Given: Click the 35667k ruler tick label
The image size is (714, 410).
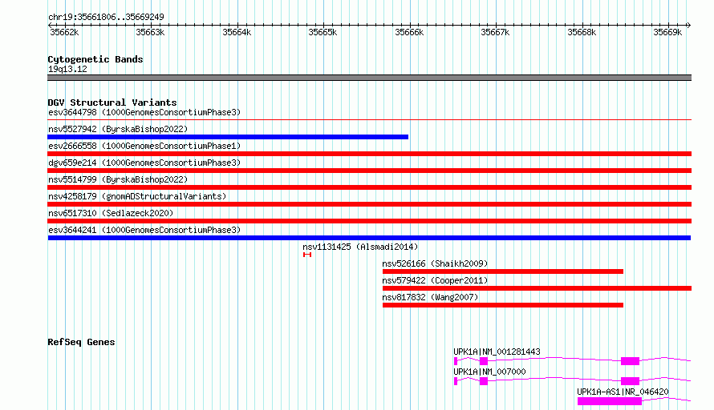Looking at the screenshot, I should (x=496, y=32).
